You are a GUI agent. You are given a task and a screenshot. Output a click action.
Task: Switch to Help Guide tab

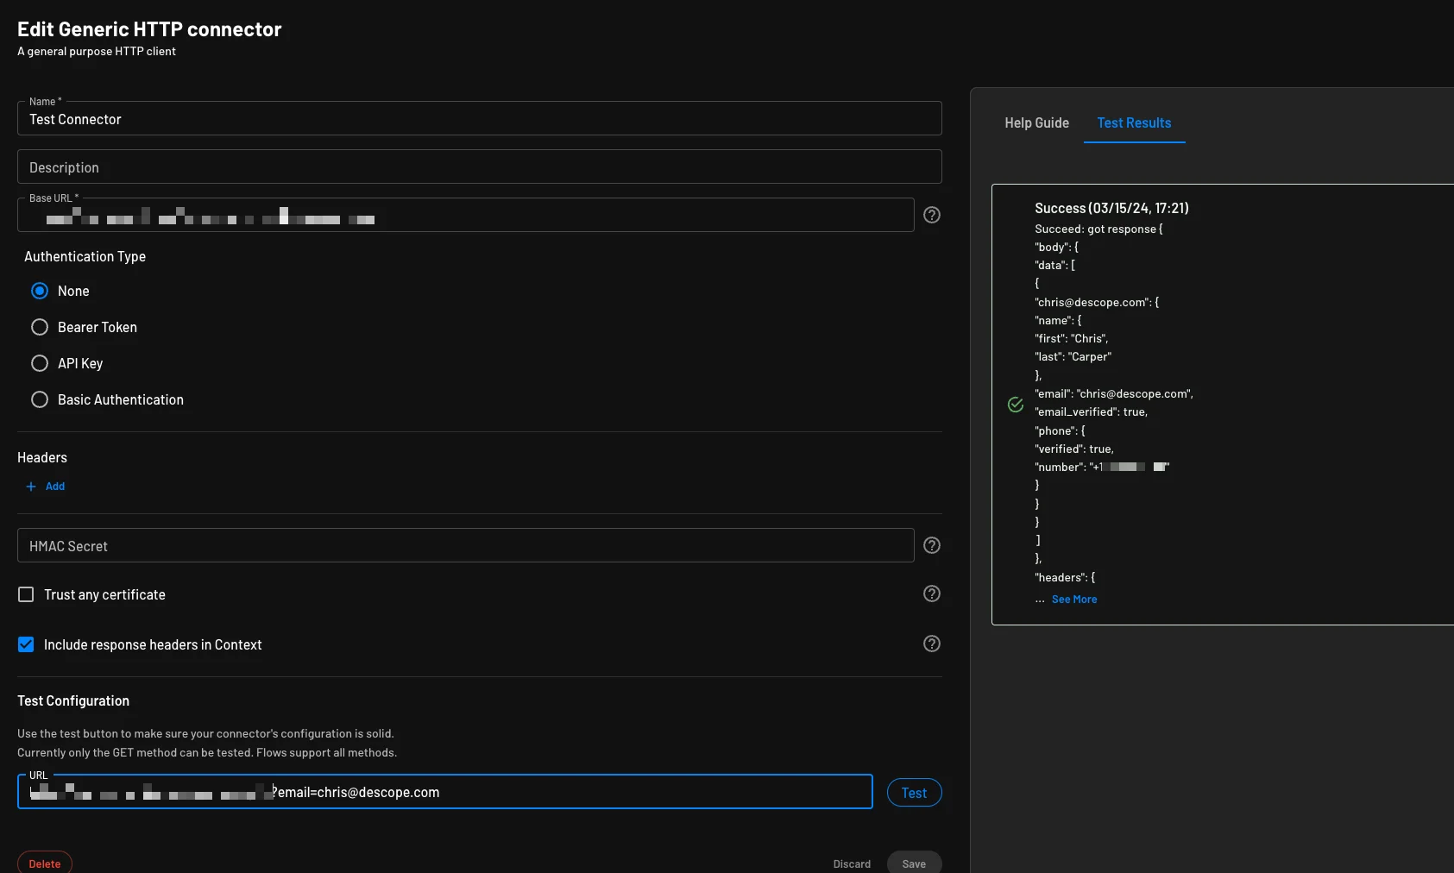coord(1036,123)
